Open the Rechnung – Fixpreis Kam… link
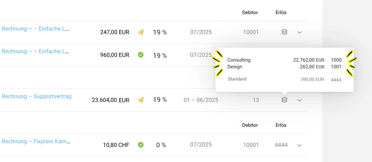Image resolution: width=372 pixels, height=162 pixels. point(36,141)
